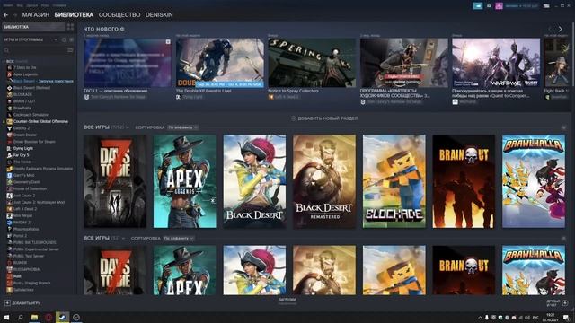Click the library search magnifier icon

6,50
